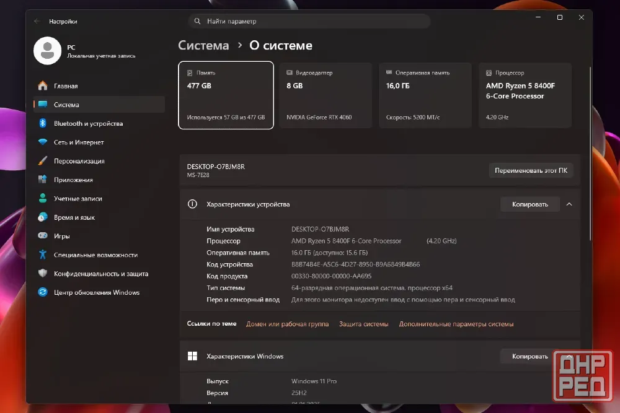Click the version value 25H2

[x=299, y=393]
